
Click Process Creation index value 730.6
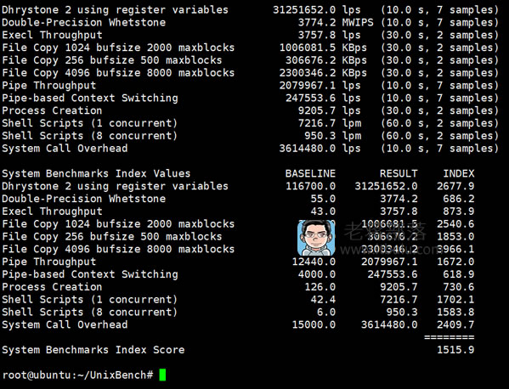click(459, 287)
